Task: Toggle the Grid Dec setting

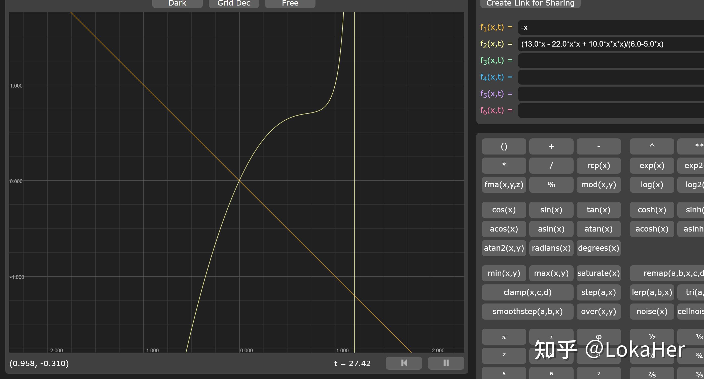Action: click(x=234, y=3)
